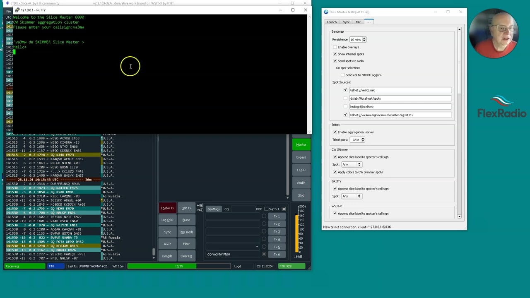
Task: Select the ellipsis settings tab
Action: (369, 22)
